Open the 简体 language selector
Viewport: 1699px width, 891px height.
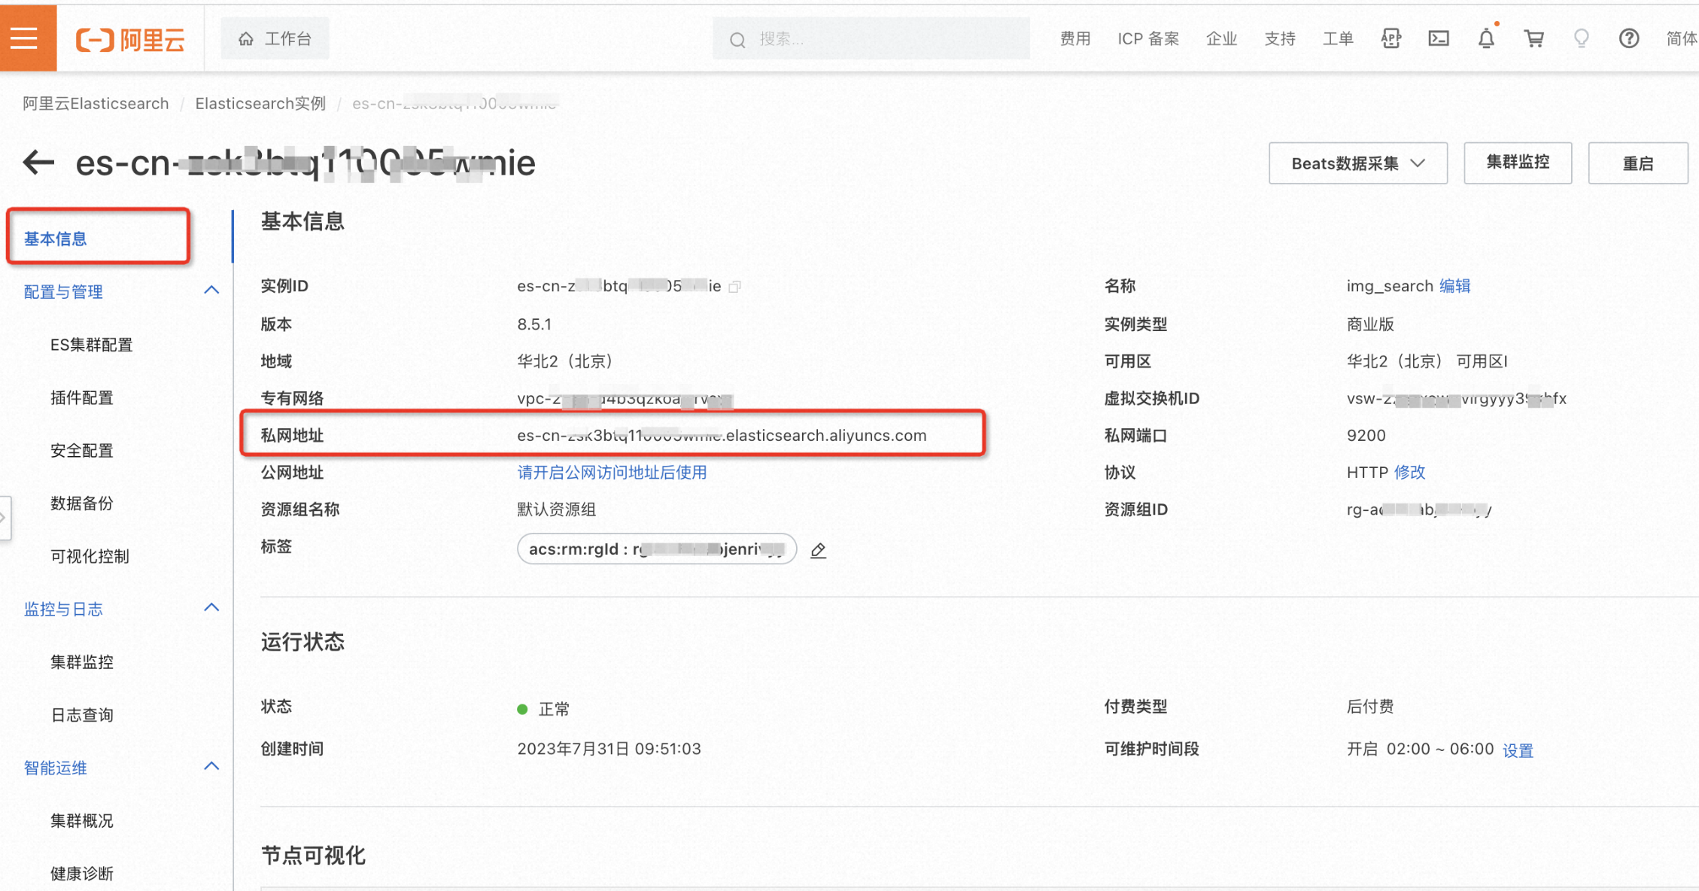point(1682,38)
